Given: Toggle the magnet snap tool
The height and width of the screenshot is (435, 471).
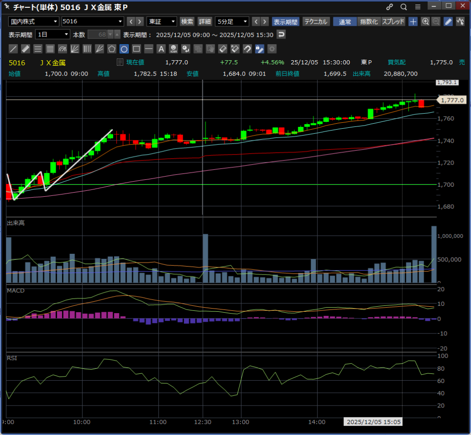Looking at the screenshot, I should (247, 49).
